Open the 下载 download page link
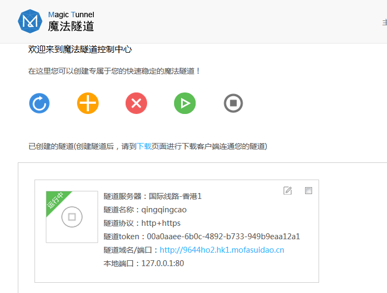Screen dimensions: 387x293 (x=144, y=146)
